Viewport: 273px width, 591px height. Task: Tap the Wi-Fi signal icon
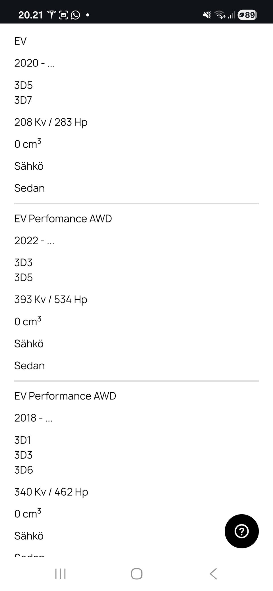220,15
